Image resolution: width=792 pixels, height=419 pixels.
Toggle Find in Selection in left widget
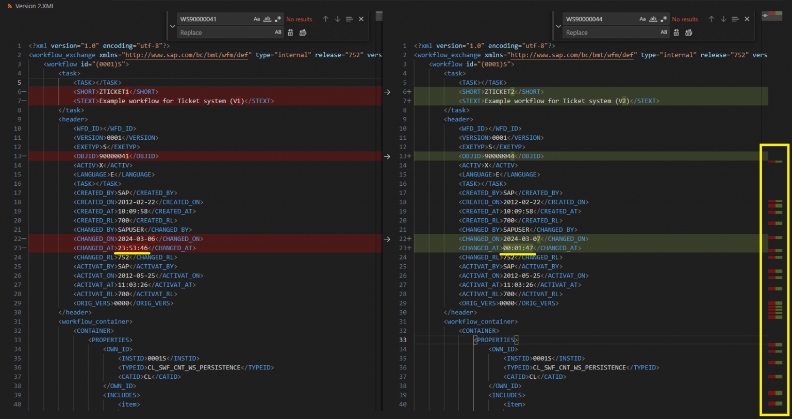click(x=349, y=19)
